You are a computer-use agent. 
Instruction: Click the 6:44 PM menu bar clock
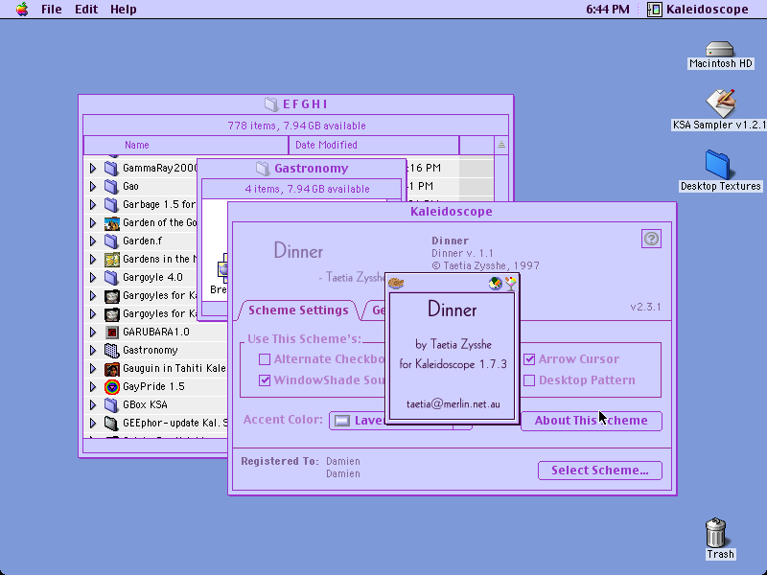(608, 9)
